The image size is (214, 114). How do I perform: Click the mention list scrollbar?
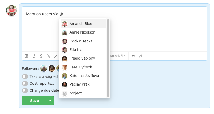[x=108, y=58]
